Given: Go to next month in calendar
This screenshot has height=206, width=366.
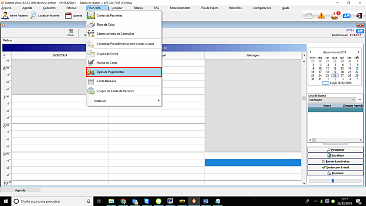Looking at the screenshot, I should pyautogui.click(x=359, y=52).
